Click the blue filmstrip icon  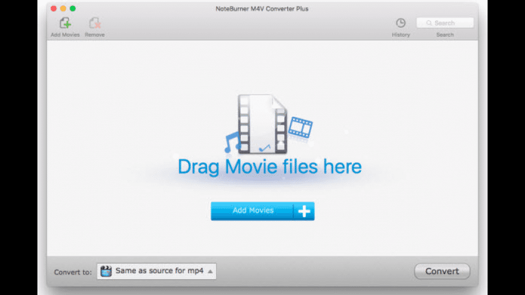click(301, 127)
